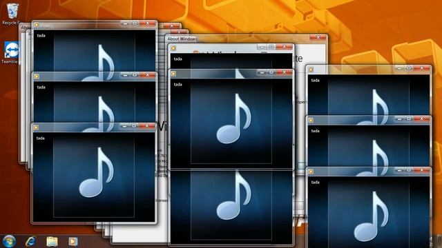Minimize the rearmost player in the right stack
Screen dimensions: 442x248
399,68
